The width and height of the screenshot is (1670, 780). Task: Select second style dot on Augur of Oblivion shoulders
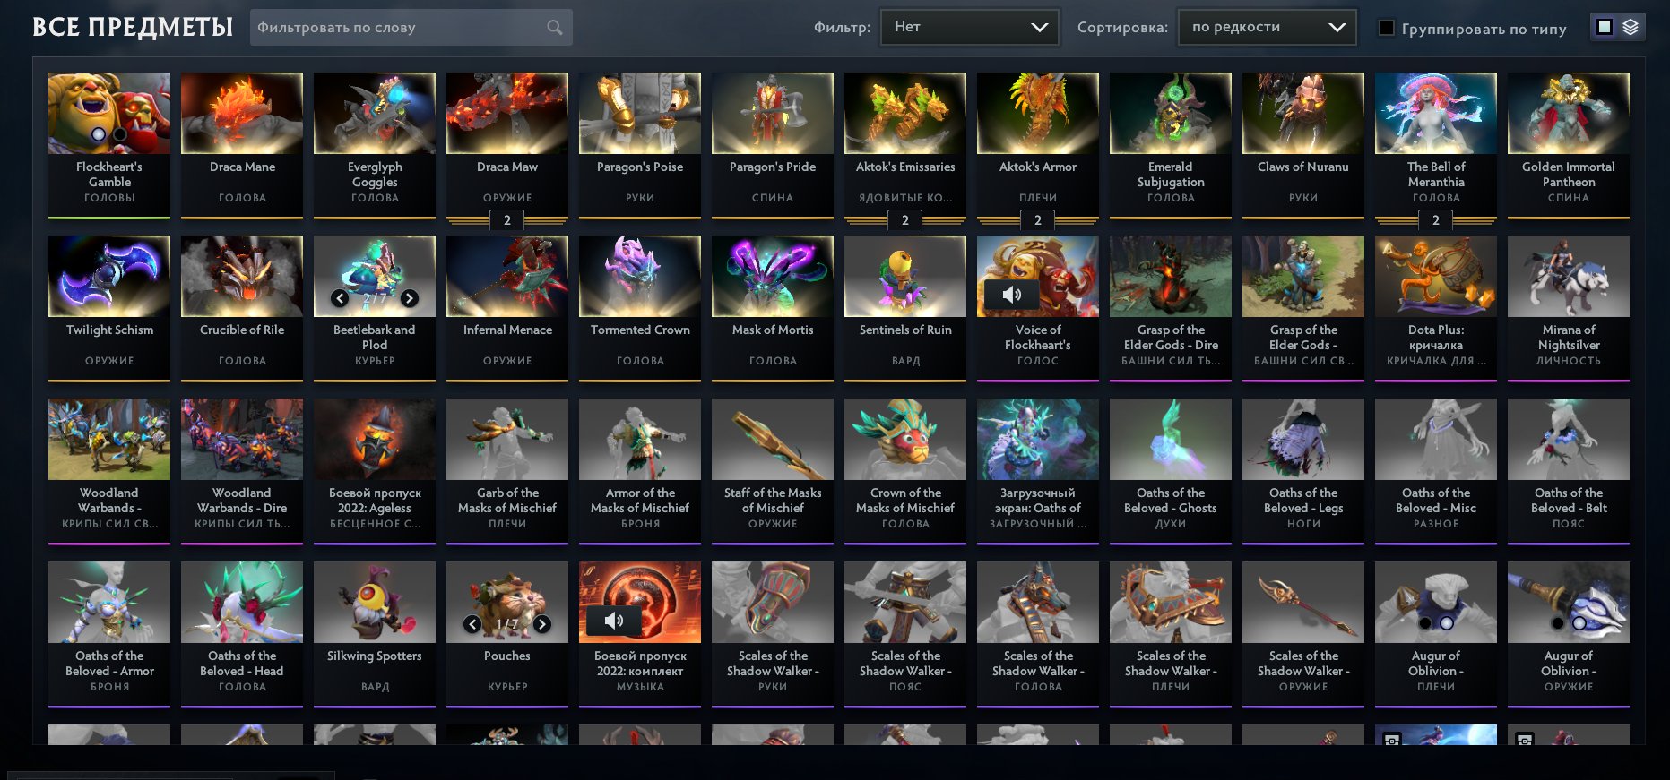1446,623
